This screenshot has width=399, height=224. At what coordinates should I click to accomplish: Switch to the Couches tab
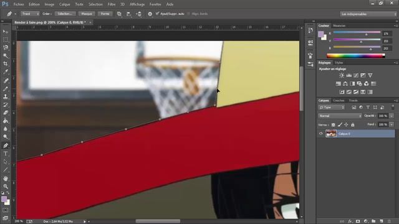tap(339, 101)
